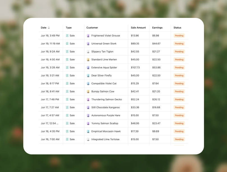This screenshot has width=227, height=172.
Task: Click the Extensive Aqua Spider avatar
Action: 88,67
